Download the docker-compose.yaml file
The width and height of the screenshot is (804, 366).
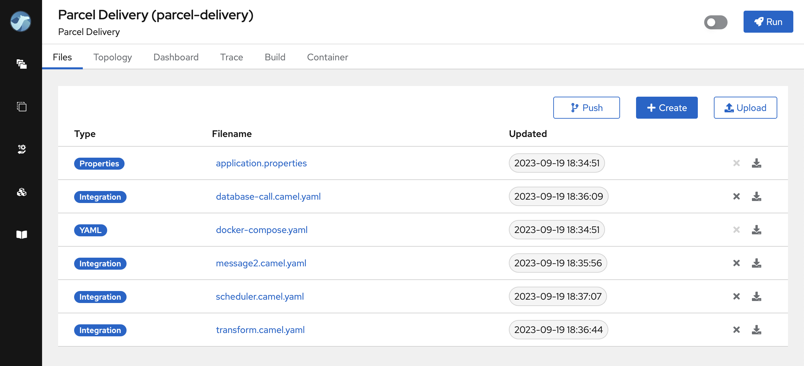click(756, 230)
